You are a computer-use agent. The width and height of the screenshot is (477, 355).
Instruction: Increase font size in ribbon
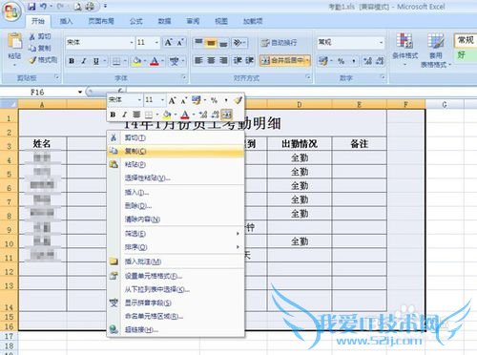168,42
